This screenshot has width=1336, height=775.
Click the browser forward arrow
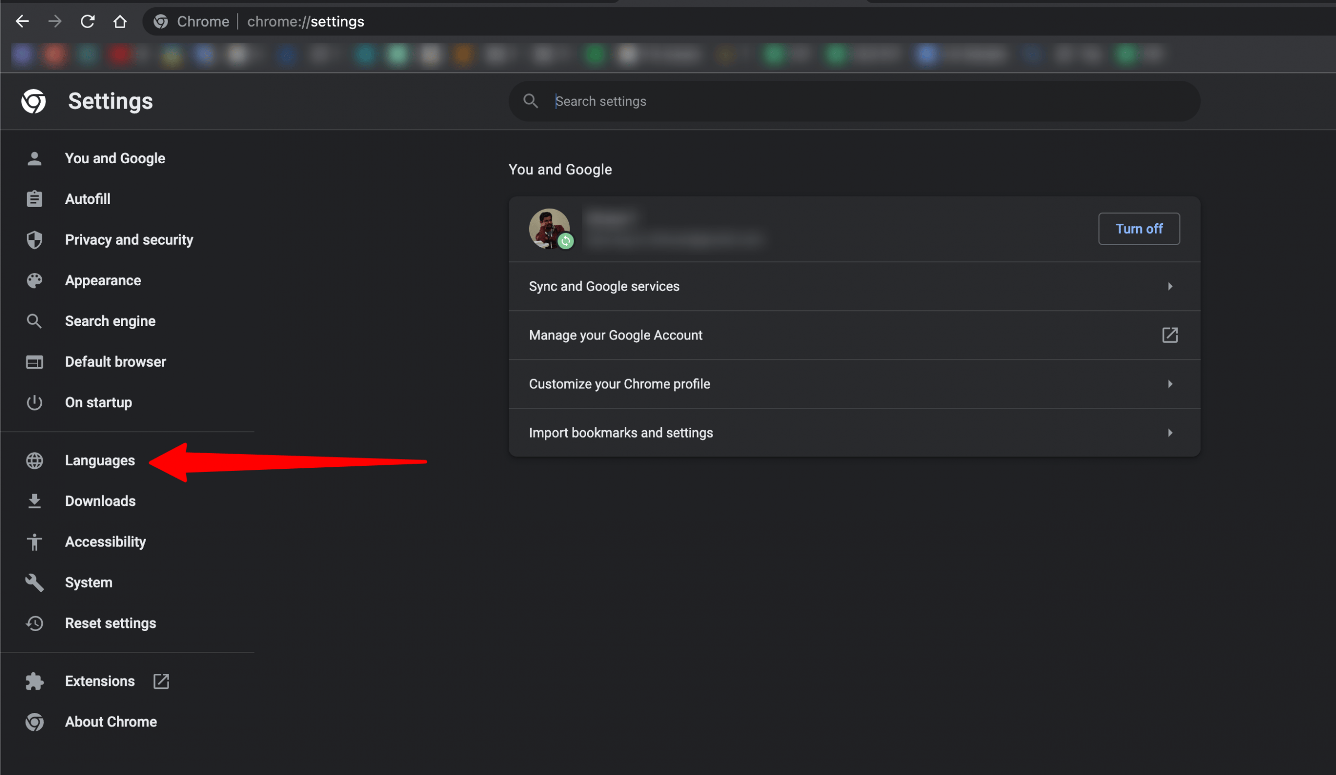pos(55,21)
